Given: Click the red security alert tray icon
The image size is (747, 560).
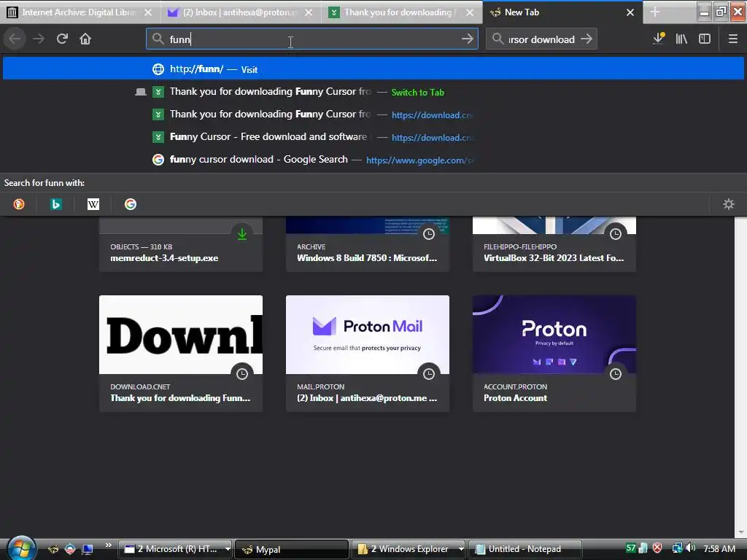Looking at the screenshot, I should (657, 548).
